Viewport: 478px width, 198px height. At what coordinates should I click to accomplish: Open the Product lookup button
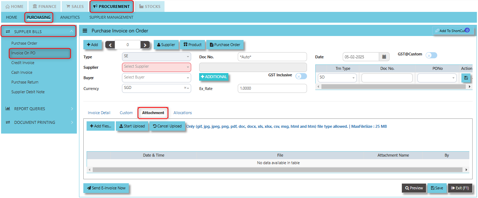tap(193, 45)
